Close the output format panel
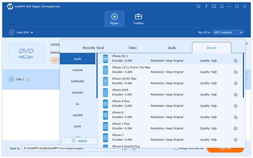Image resolution: width=253 pixels, height=158 pixels. click(x=247, y=43)
